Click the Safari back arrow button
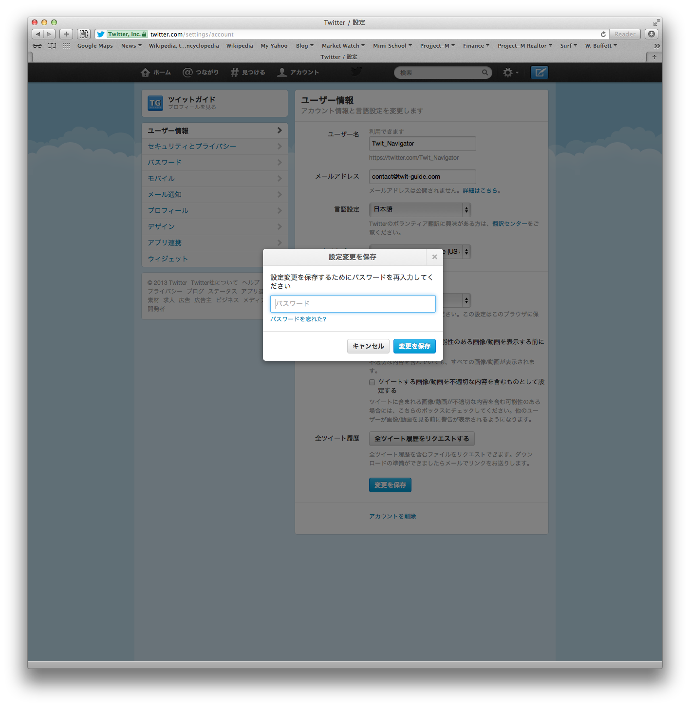The width and height of the screenshot is (690, 707). click(x=38, y=34)
